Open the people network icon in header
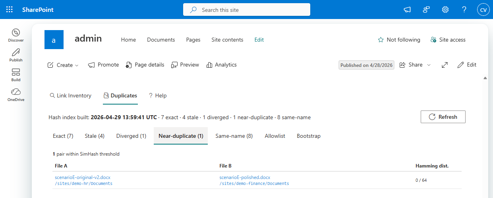This screenshot has height=198, width=493. [x=426, y=10]
